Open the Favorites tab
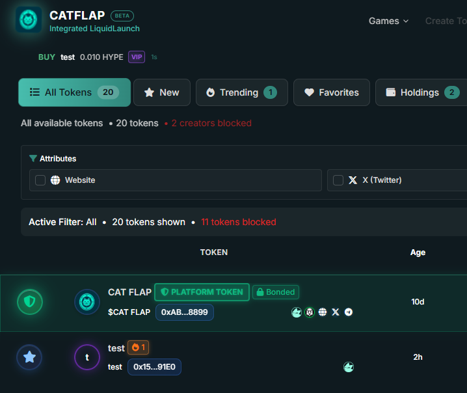 point(332,92)
